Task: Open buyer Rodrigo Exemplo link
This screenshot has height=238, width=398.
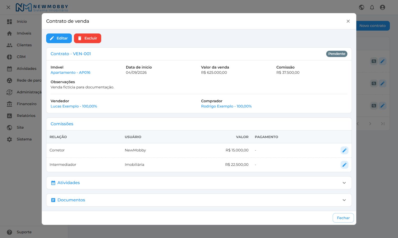Action: pos(226,106)
